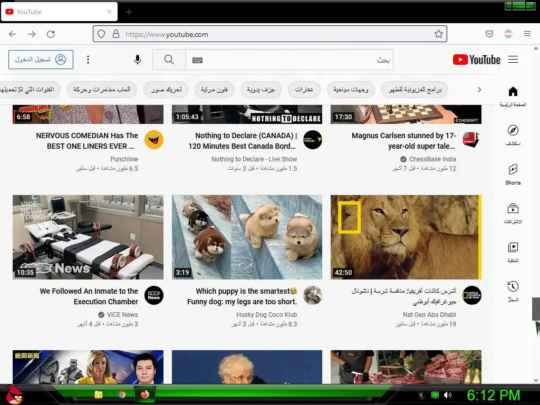Click the 6:12 PM taskbar clock
This screenshot has height=405, width=540.
494,395
